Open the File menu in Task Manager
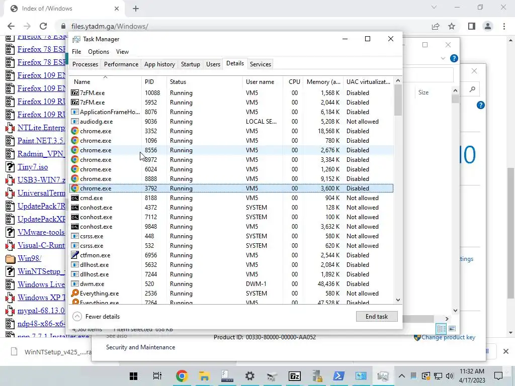Screen dimensions: 515x386 point(76,52)
